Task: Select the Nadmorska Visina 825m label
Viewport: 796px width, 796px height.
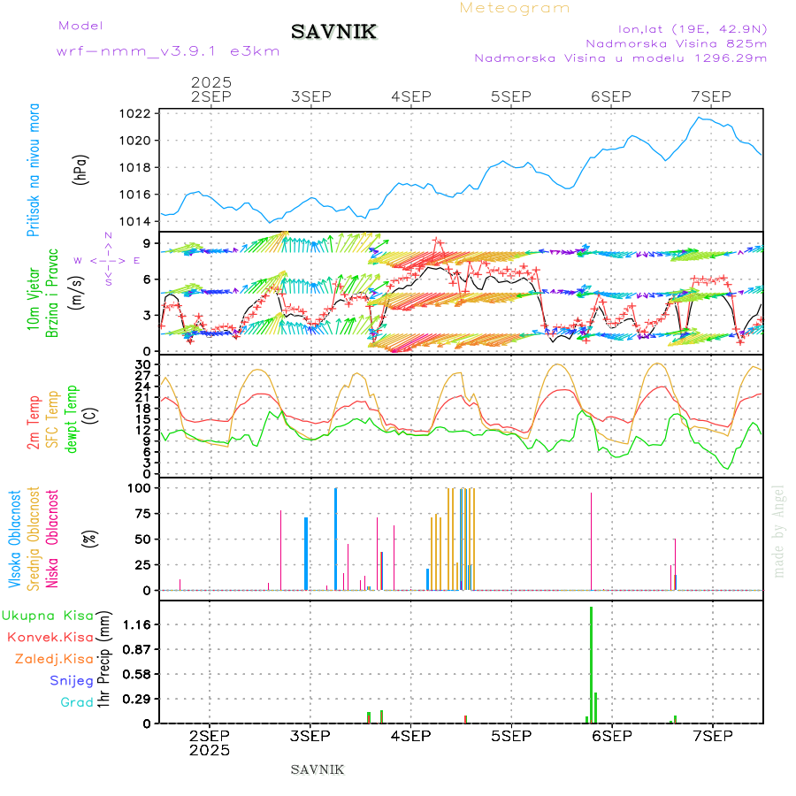Action: point(676,42)
